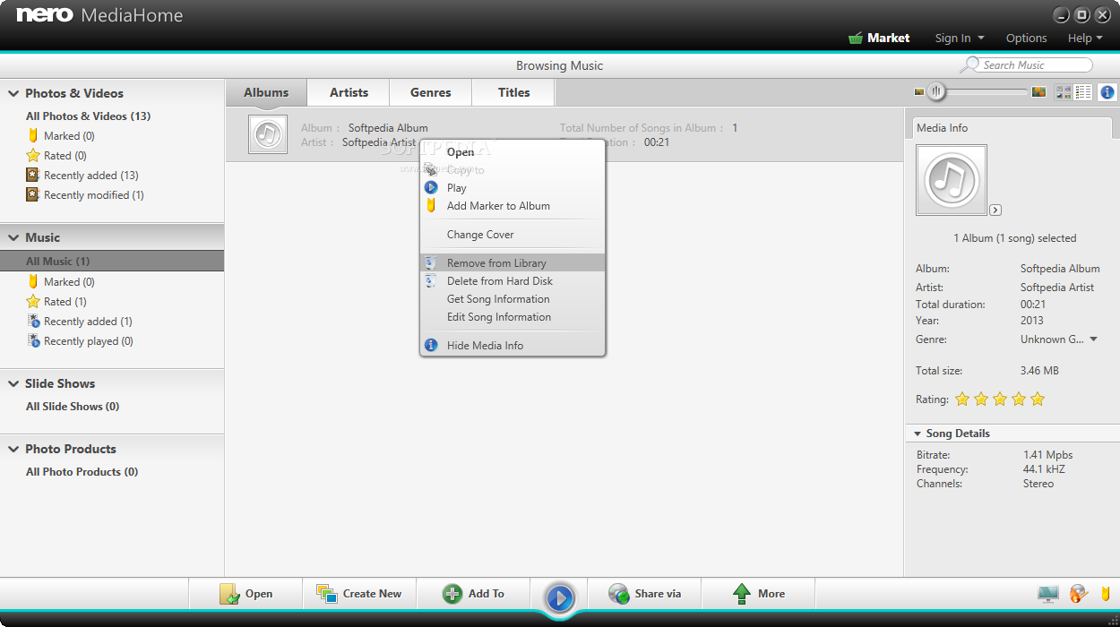Select All Photo Products (0)
Image resolution: width=1120 pixels, height=627 pixels.
point(82,472)
